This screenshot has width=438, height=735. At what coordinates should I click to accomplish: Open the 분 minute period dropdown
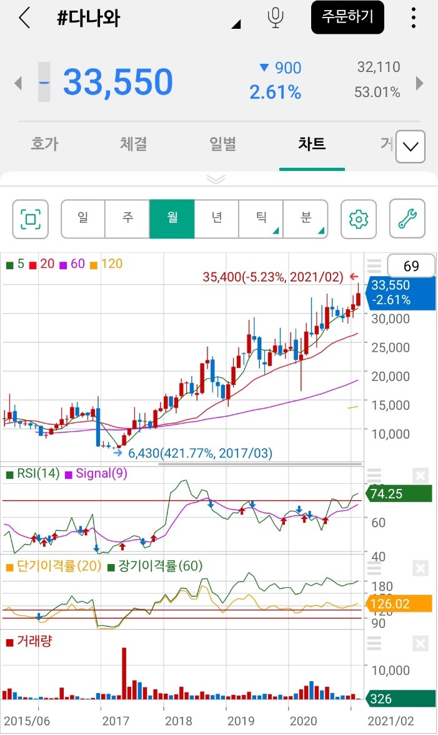tap(305, 218)
